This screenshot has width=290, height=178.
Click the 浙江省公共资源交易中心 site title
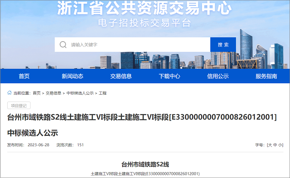tap(144, 9)
